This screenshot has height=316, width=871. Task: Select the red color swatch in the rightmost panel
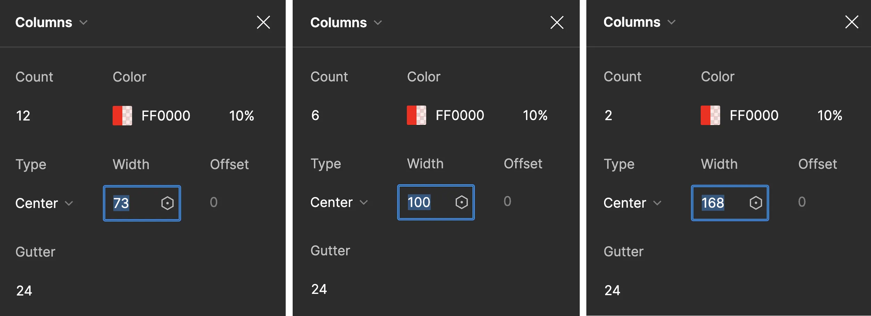coord(710,115)
